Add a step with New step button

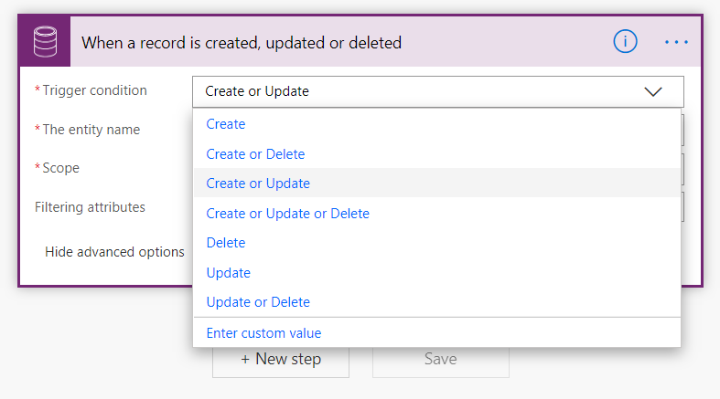point(281,360)
